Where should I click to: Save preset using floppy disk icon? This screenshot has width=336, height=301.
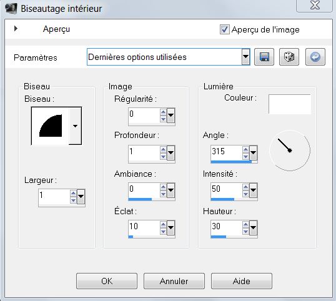264,57
